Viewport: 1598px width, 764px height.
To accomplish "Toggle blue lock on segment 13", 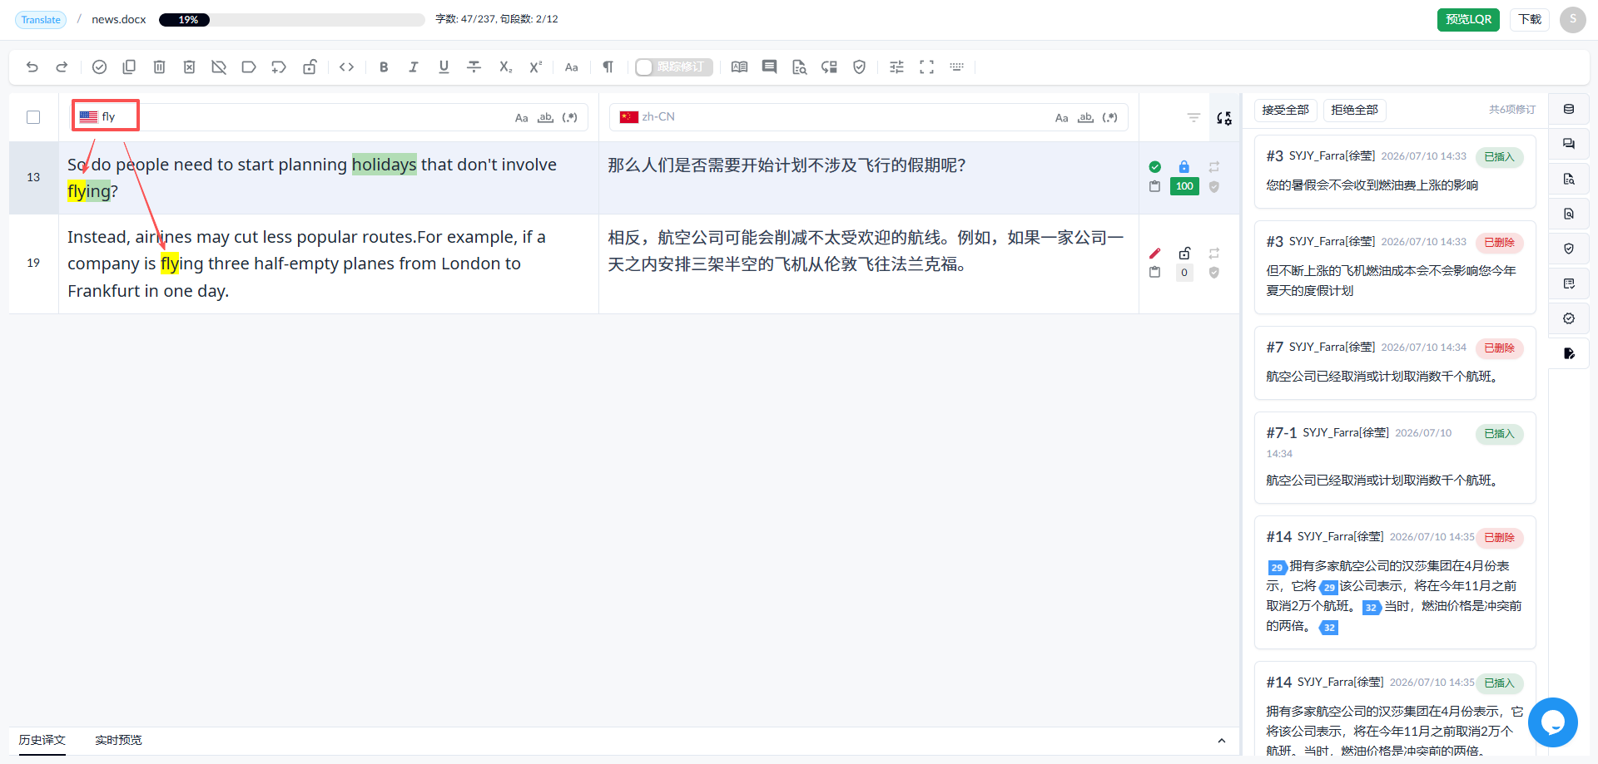I will (x=1184, y=166).
